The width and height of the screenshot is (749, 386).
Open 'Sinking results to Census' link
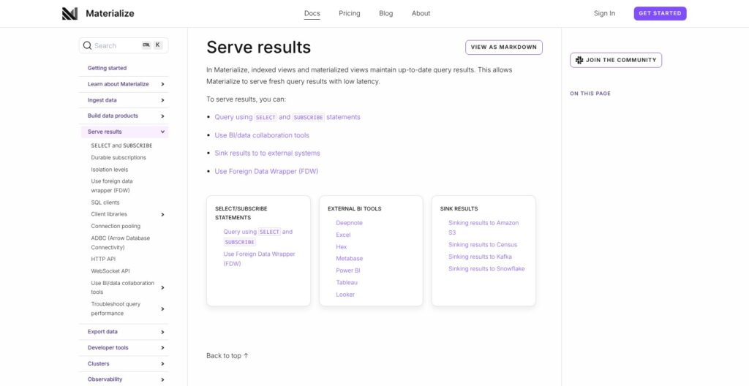[x=483, y=245]
